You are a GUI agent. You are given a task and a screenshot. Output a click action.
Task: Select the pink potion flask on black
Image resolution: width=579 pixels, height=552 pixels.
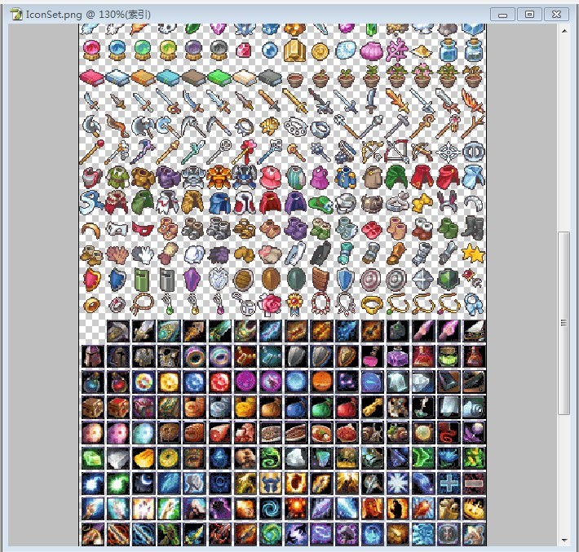point(373,356)
